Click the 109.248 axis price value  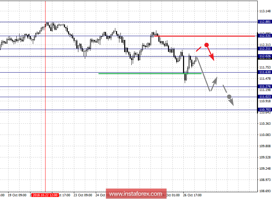tap(265, 168)
